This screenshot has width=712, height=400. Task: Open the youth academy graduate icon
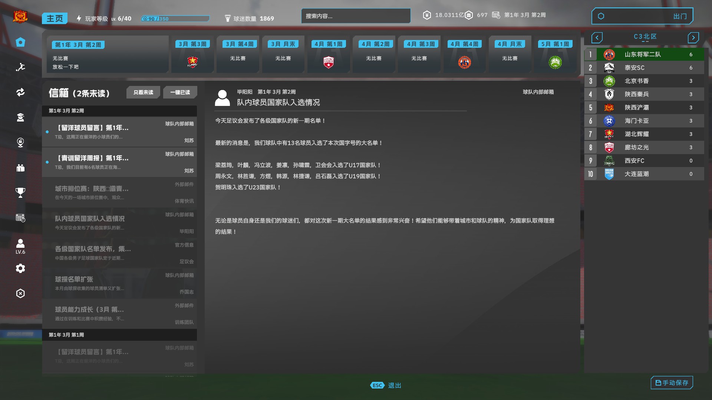pyautogui.click(x=20, y=117)
